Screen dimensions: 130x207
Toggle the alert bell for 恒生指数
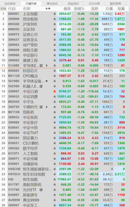[x=55, y=179]
